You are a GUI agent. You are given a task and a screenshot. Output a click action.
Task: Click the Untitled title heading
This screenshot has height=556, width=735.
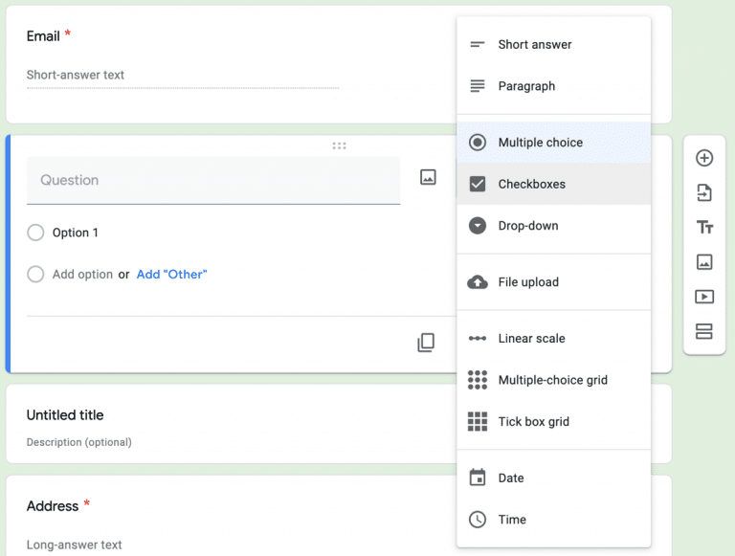pyautogui.click(x=65, y=415)
